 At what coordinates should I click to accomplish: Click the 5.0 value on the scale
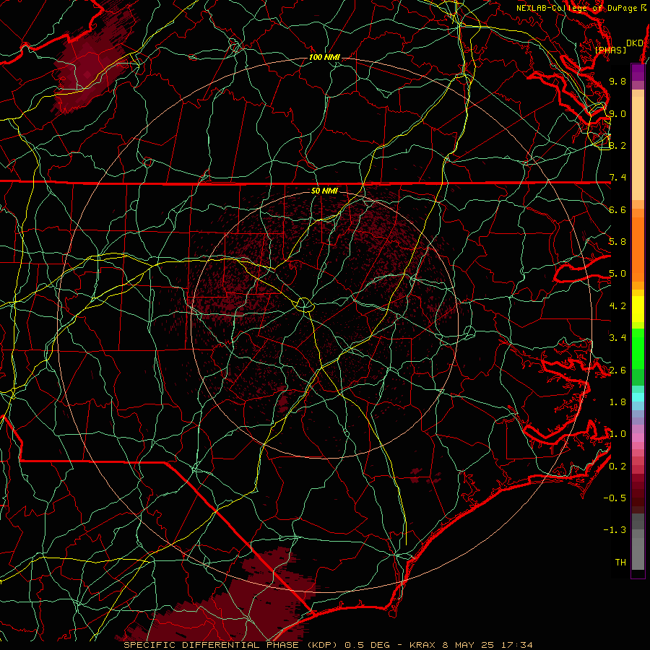point(617,274)
